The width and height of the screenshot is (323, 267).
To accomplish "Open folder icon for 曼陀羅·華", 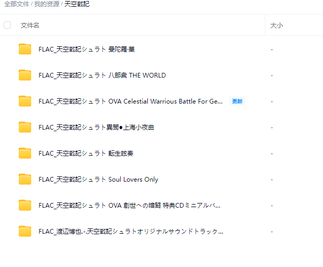I will click(25, 49).
